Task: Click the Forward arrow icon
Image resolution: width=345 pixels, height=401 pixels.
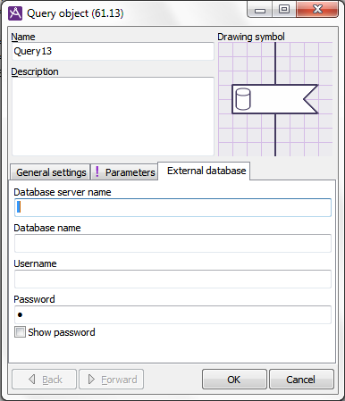Action: tap(91, 380)
